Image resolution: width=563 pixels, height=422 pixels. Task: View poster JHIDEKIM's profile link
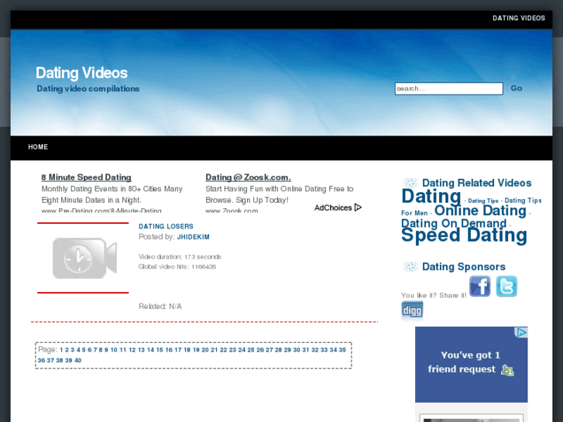tap(193, 237)
